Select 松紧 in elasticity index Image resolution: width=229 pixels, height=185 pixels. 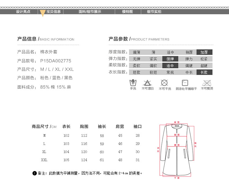point(204,59)
